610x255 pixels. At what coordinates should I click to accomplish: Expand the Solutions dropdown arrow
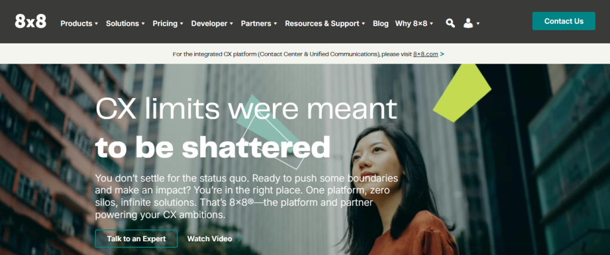(x=143, y=24)
